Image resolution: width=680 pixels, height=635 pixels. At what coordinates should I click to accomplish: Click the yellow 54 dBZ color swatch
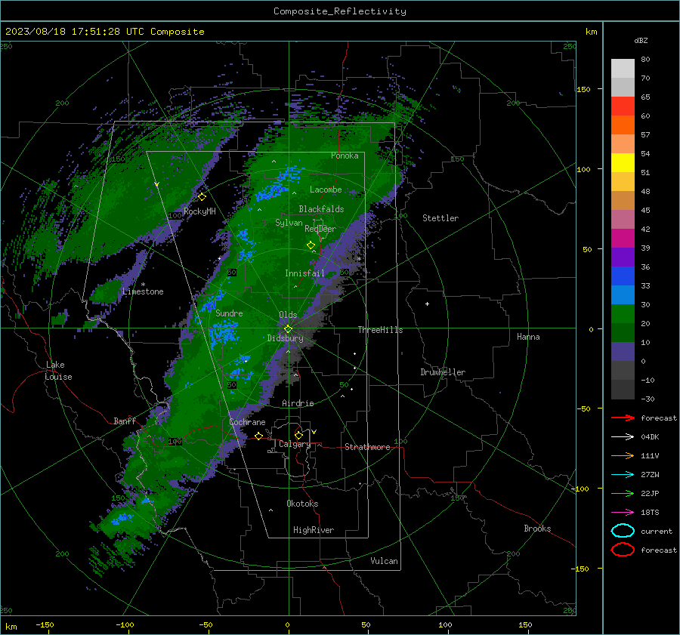(x=623, y=162)
